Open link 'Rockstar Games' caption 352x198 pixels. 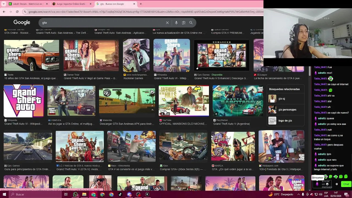click(x=133, y=78)
